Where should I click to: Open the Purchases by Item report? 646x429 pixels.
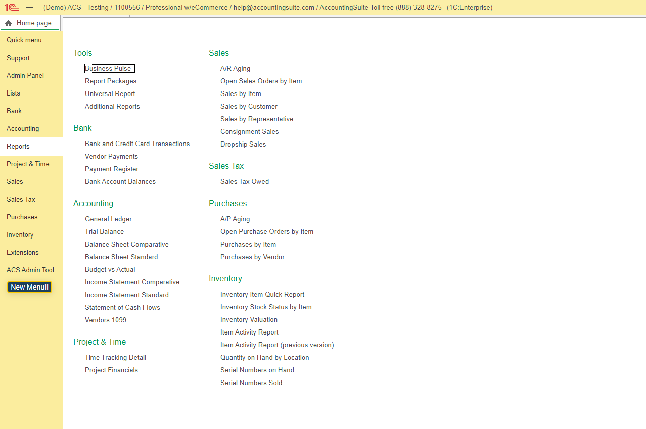[x=248, y=245]
